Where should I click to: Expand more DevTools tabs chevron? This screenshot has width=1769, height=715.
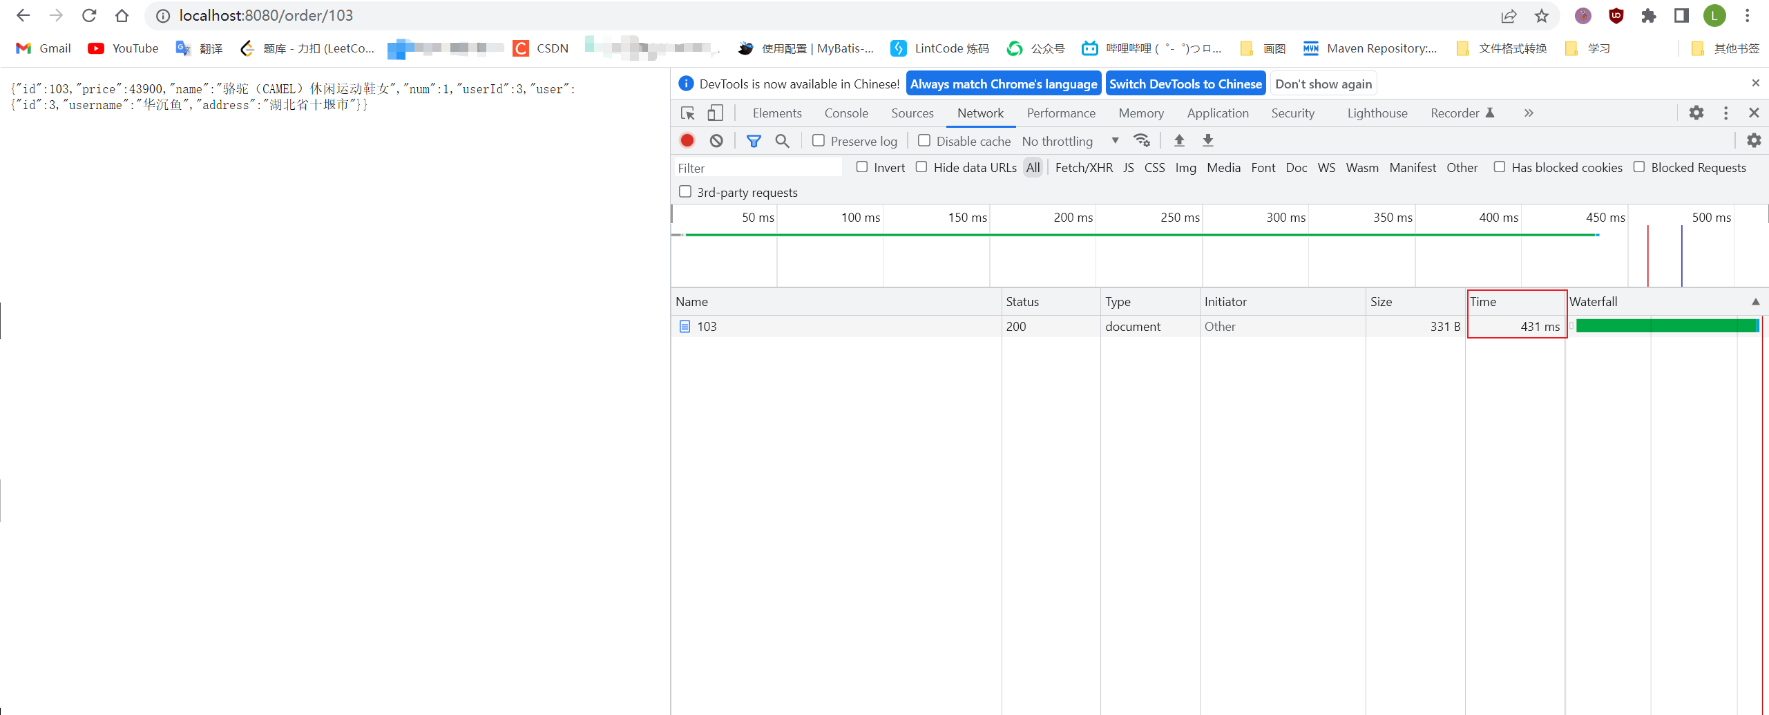click(x=1529, y=113)
